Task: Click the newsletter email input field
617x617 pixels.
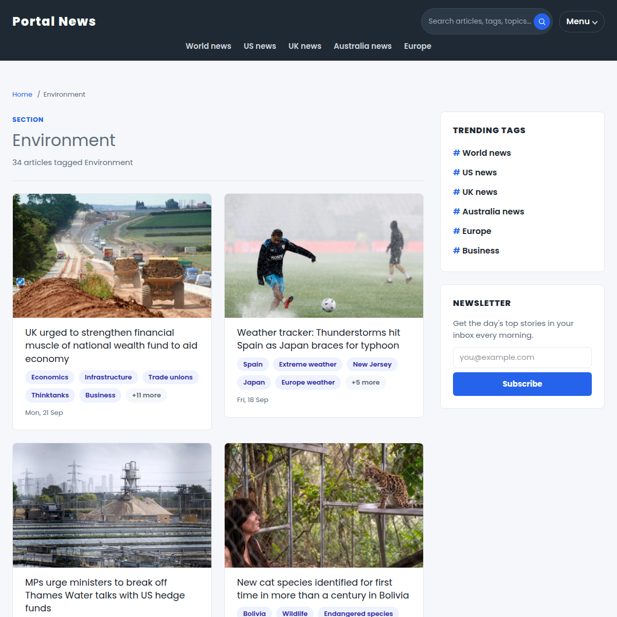Action: 522,357
